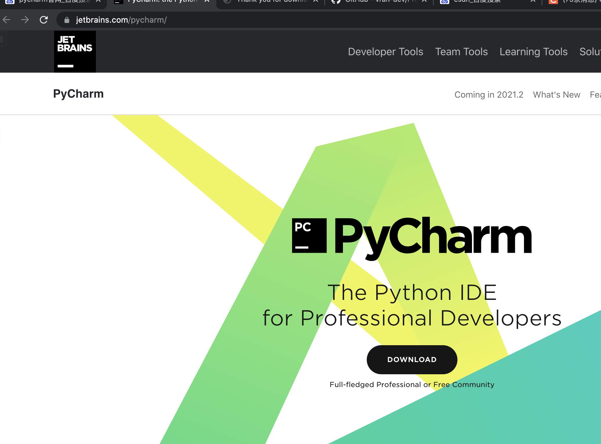Screen dimensions: 601x444
Task: Click the Developer Tools menu item
Action: [385, 51]
